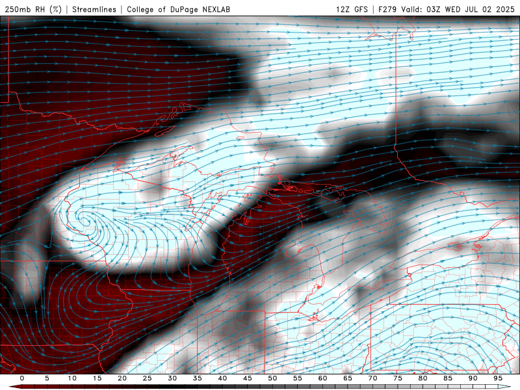Click the '250mb RH (%)' title text

pos(34,9)
